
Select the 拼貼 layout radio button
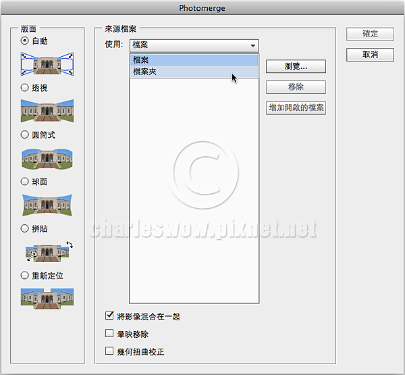tap(24, 228)
